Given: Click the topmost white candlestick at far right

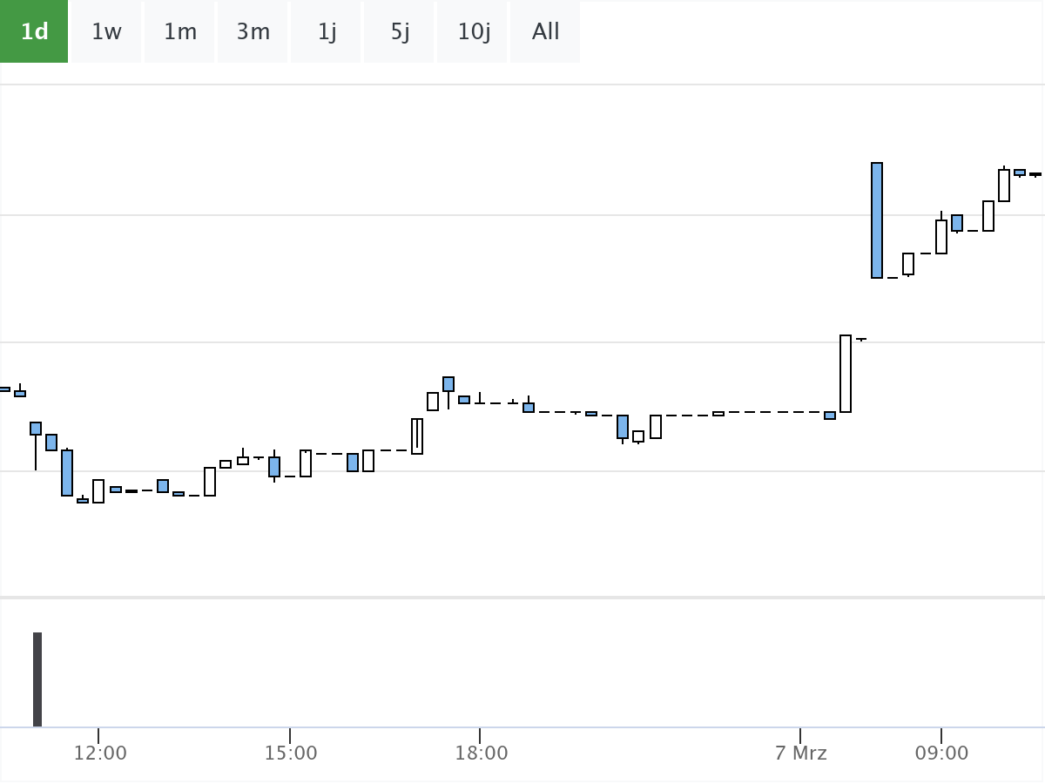Looking at the screenshot, I should pyautogui.click(x=1004, y=186).
